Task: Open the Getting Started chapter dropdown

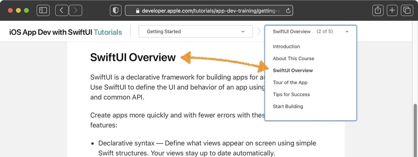Action: 195,32
